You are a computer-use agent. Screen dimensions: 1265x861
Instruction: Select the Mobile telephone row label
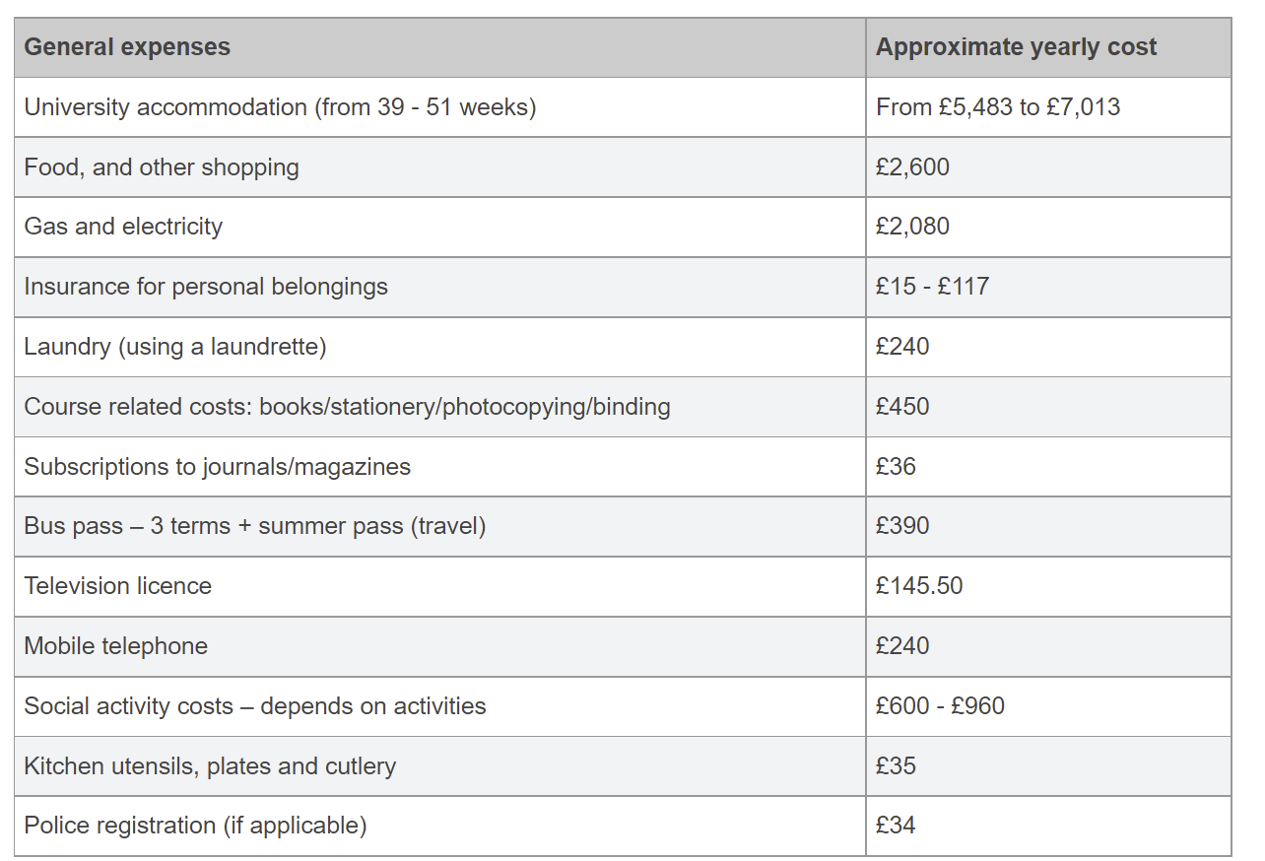pyautogui.click(x=116, y=646)
